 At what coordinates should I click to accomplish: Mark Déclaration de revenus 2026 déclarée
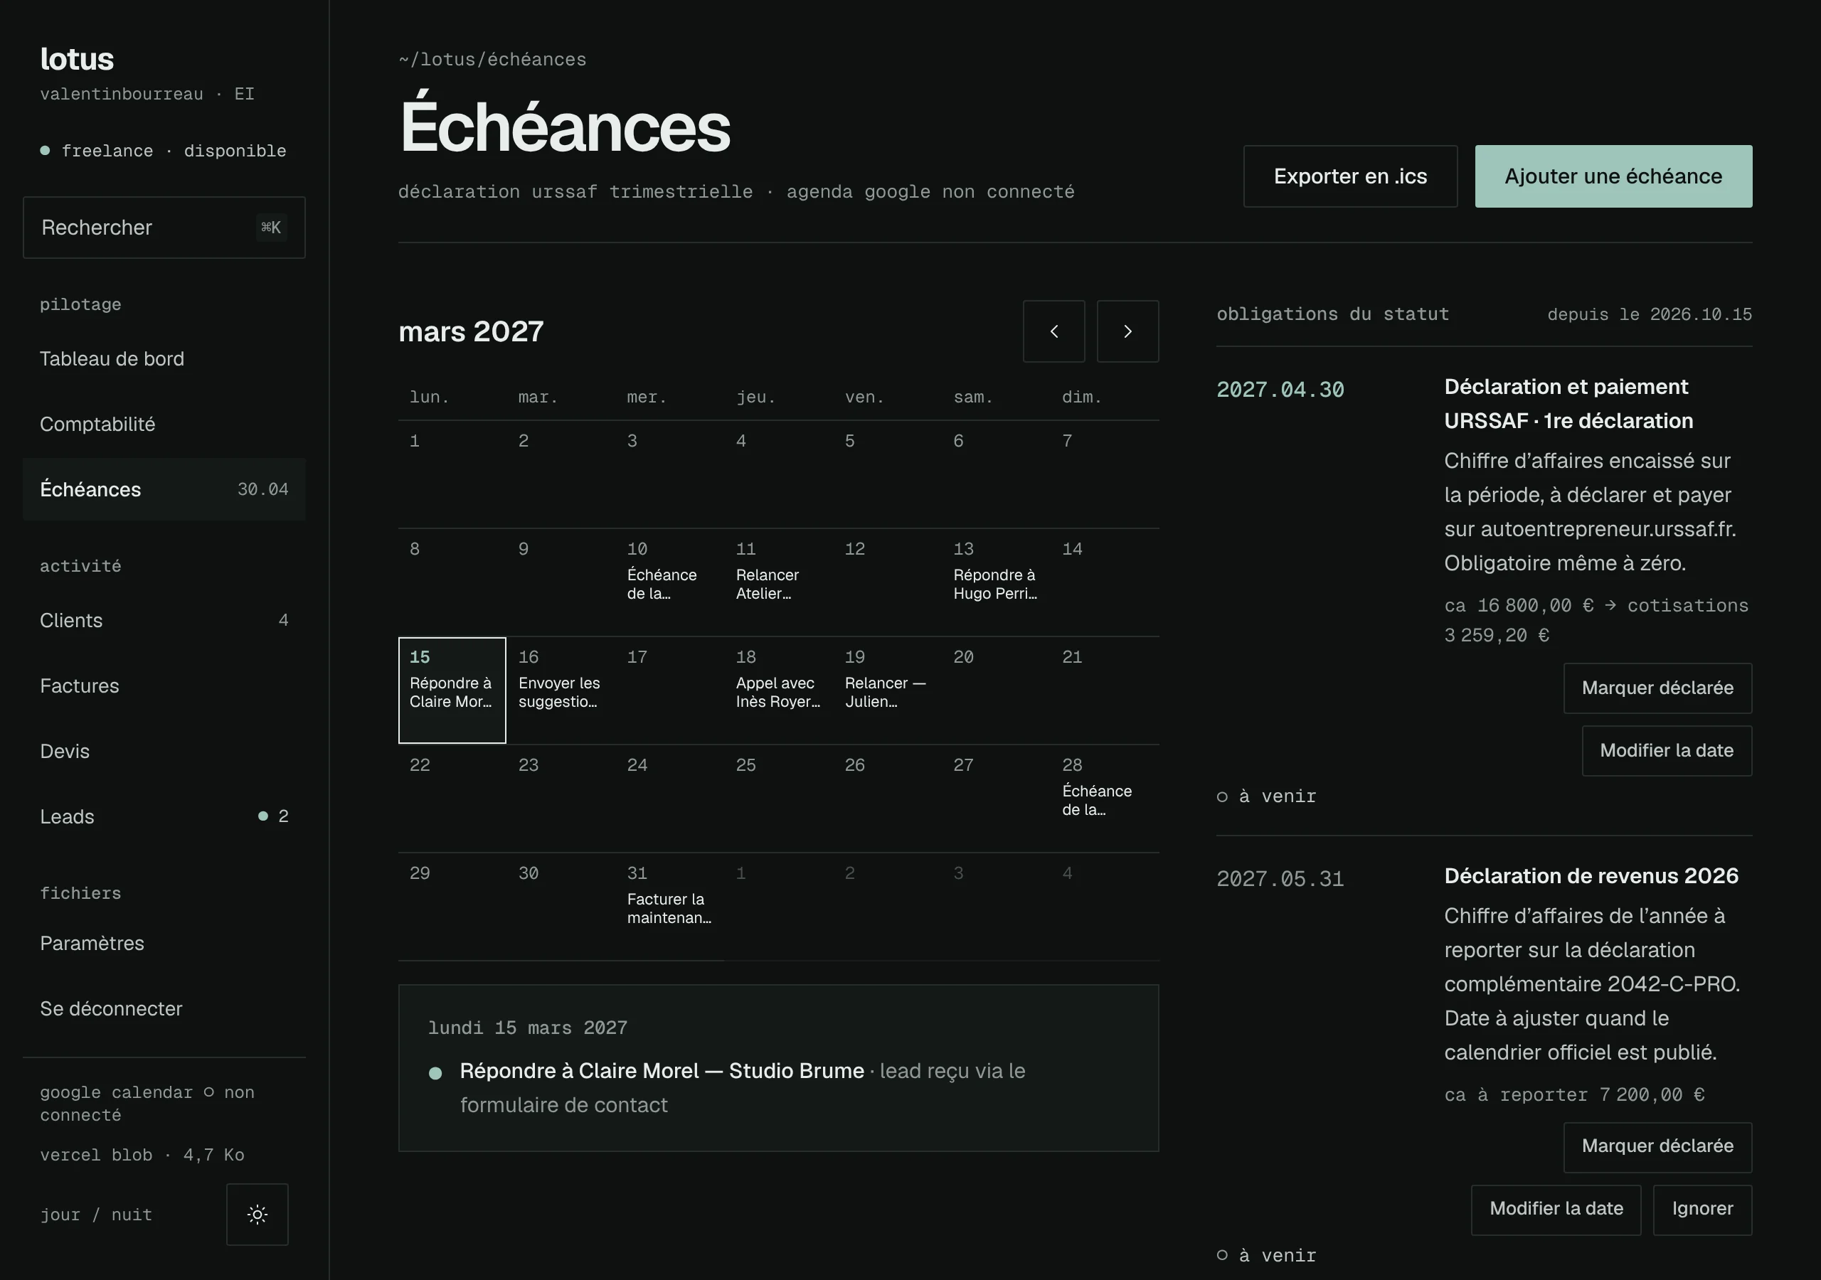coord(1657,1146)
